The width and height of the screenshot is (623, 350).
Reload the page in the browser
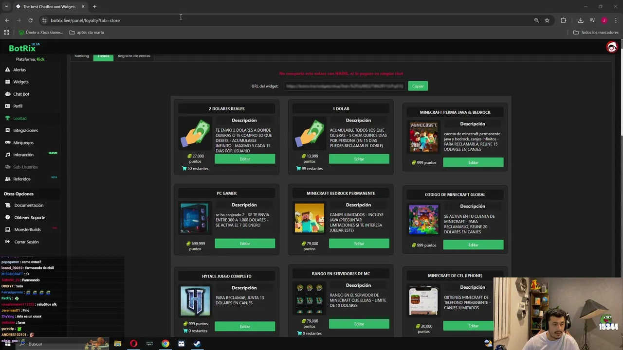30,20
